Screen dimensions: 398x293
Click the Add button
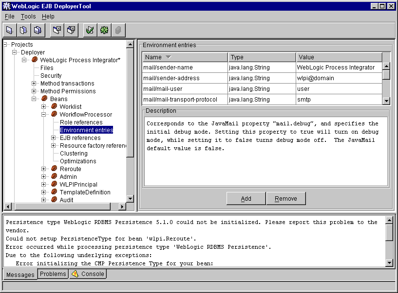(x=246, y=198)
